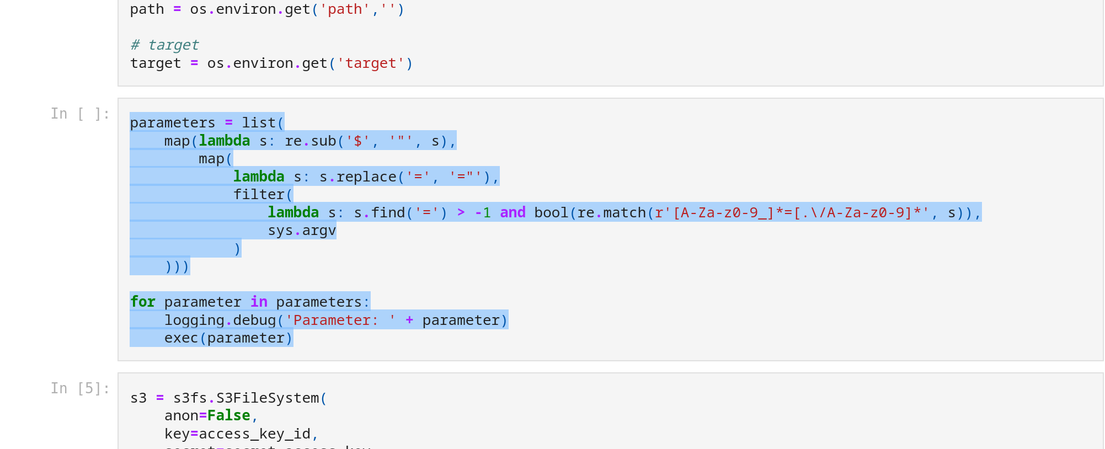Click the re.sub lambda line

tap(310, 141)
